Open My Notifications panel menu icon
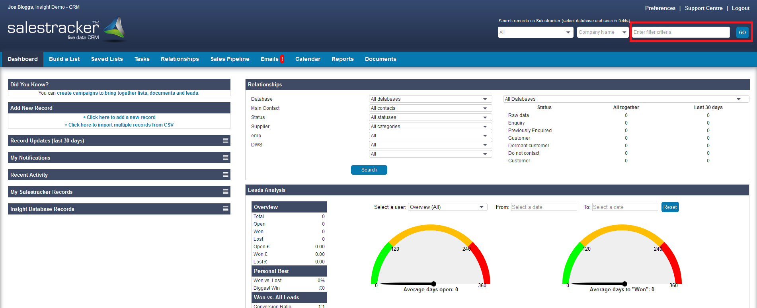This screenshot has width=757, height=308. tap(226, 158)
